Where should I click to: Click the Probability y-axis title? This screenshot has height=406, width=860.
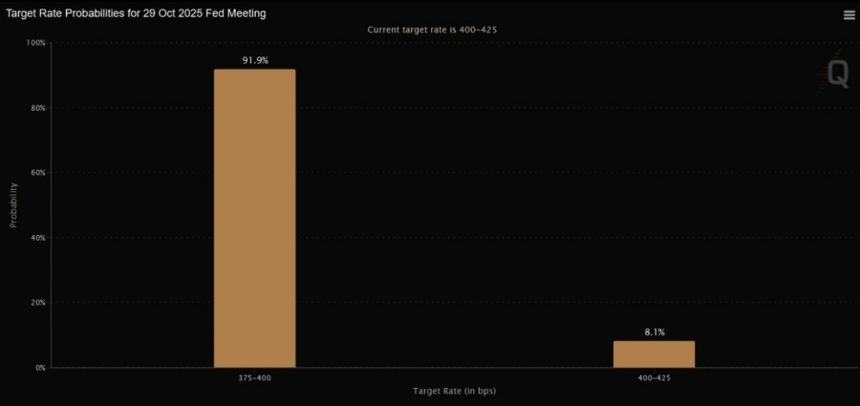[x=13, y=204]
